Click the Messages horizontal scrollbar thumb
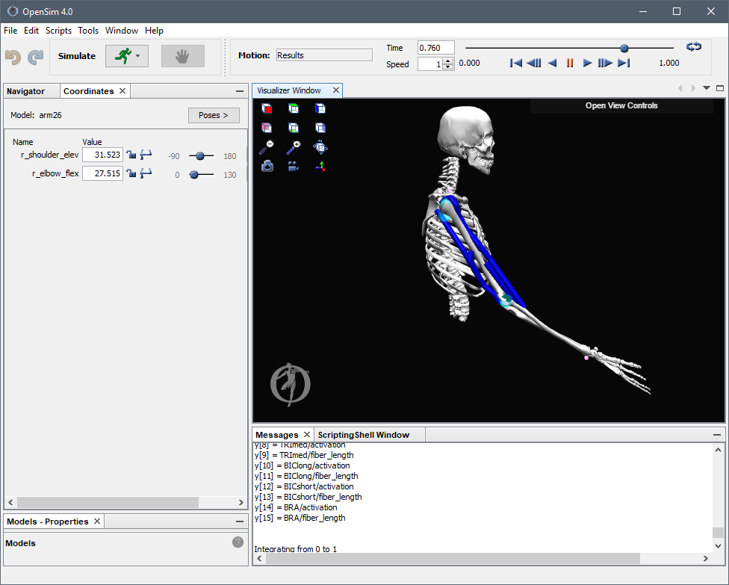 (x=453, y=559)
